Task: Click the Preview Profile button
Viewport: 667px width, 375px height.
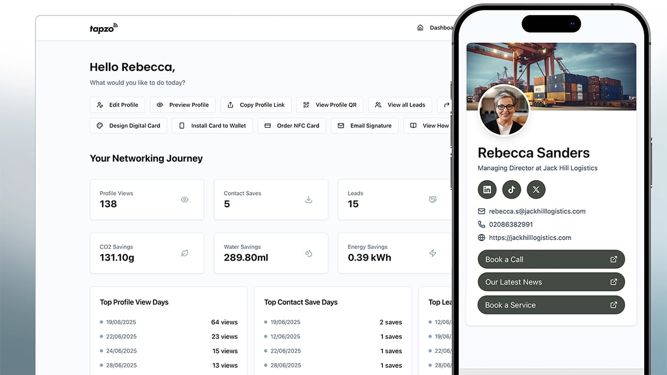Action: tap(183, 105)
